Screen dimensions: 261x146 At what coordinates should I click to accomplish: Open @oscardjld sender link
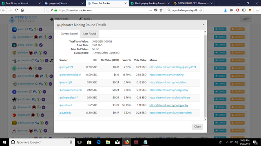pos(66,82)
